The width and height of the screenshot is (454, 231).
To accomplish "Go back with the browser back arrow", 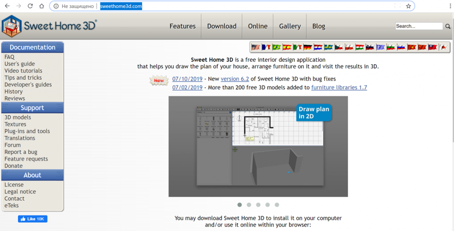I will point(7,6).
